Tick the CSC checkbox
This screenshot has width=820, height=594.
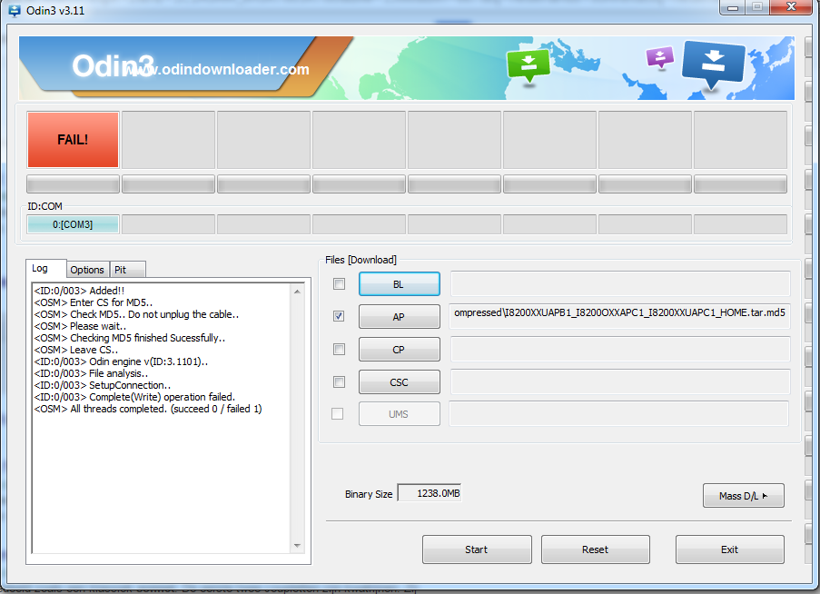339,382
